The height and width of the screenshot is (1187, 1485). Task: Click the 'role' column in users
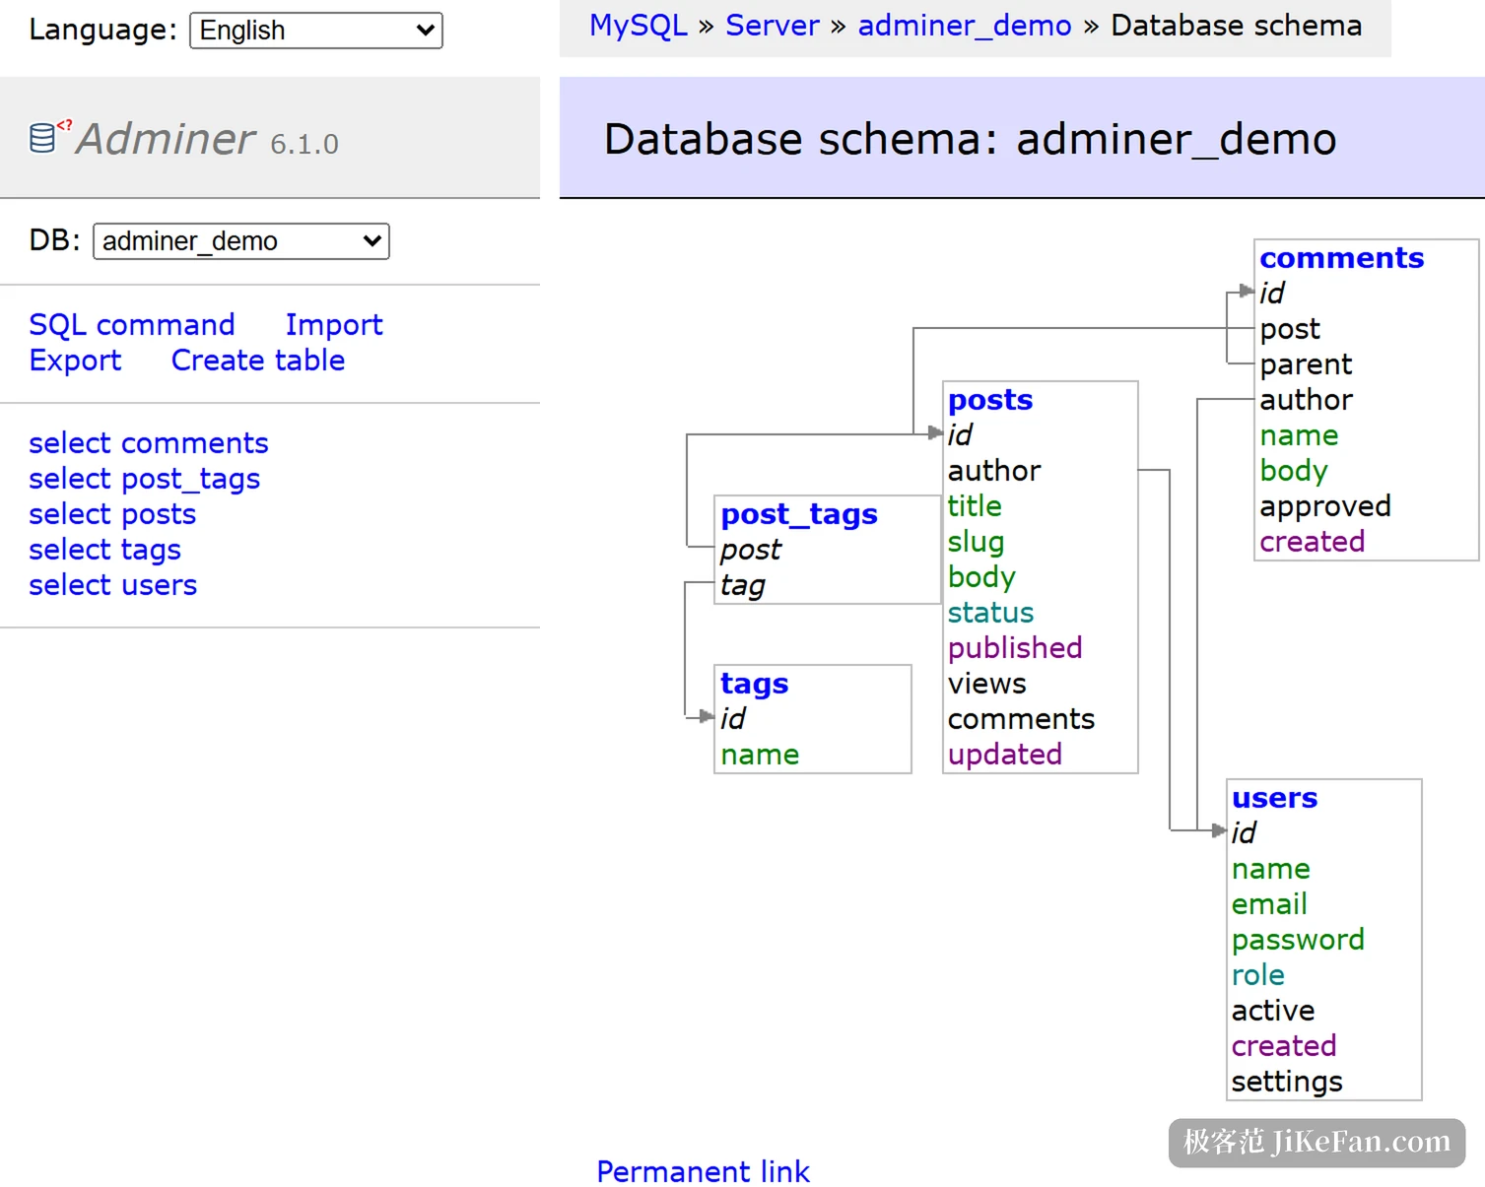[x=1258, y=975]
